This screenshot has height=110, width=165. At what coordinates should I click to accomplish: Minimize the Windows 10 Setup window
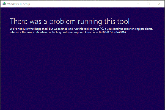point(136,4)
